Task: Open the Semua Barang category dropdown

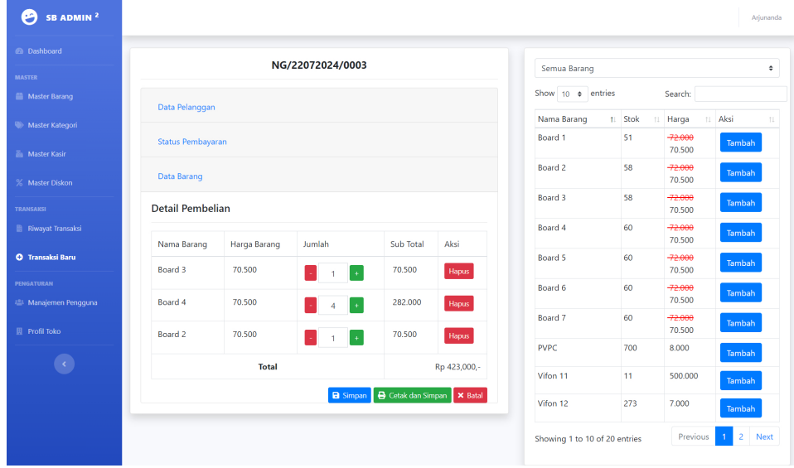Action: pos(656,69)
